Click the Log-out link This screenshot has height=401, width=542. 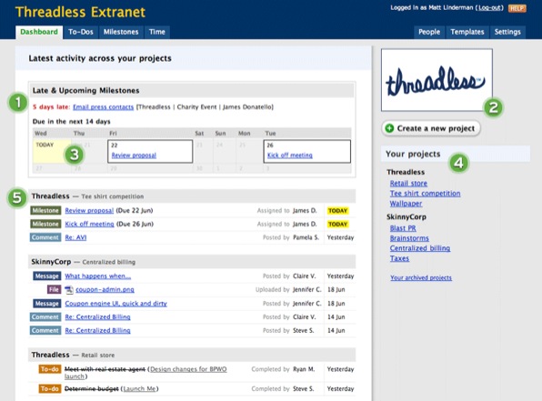tap(490, 7)
